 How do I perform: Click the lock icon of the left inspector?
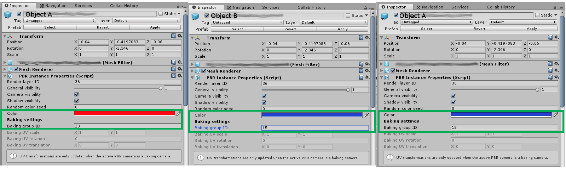178,6
